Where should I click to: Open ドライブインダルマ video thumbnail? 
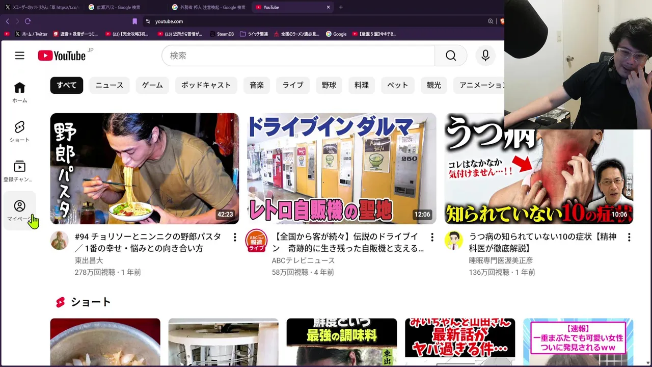(342, 169)
